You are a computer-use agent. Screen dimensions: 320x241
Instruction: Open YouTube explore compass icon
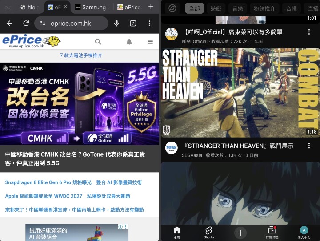pyautogui.click(x=172, y=8)
